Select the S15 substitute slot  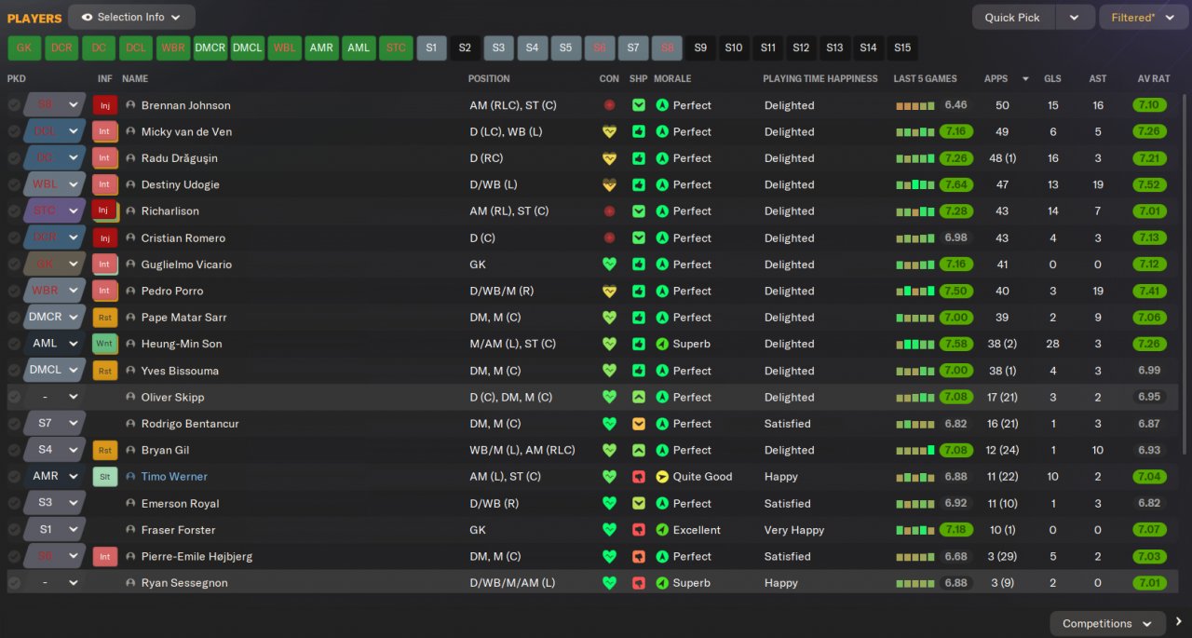click(901, 48)
